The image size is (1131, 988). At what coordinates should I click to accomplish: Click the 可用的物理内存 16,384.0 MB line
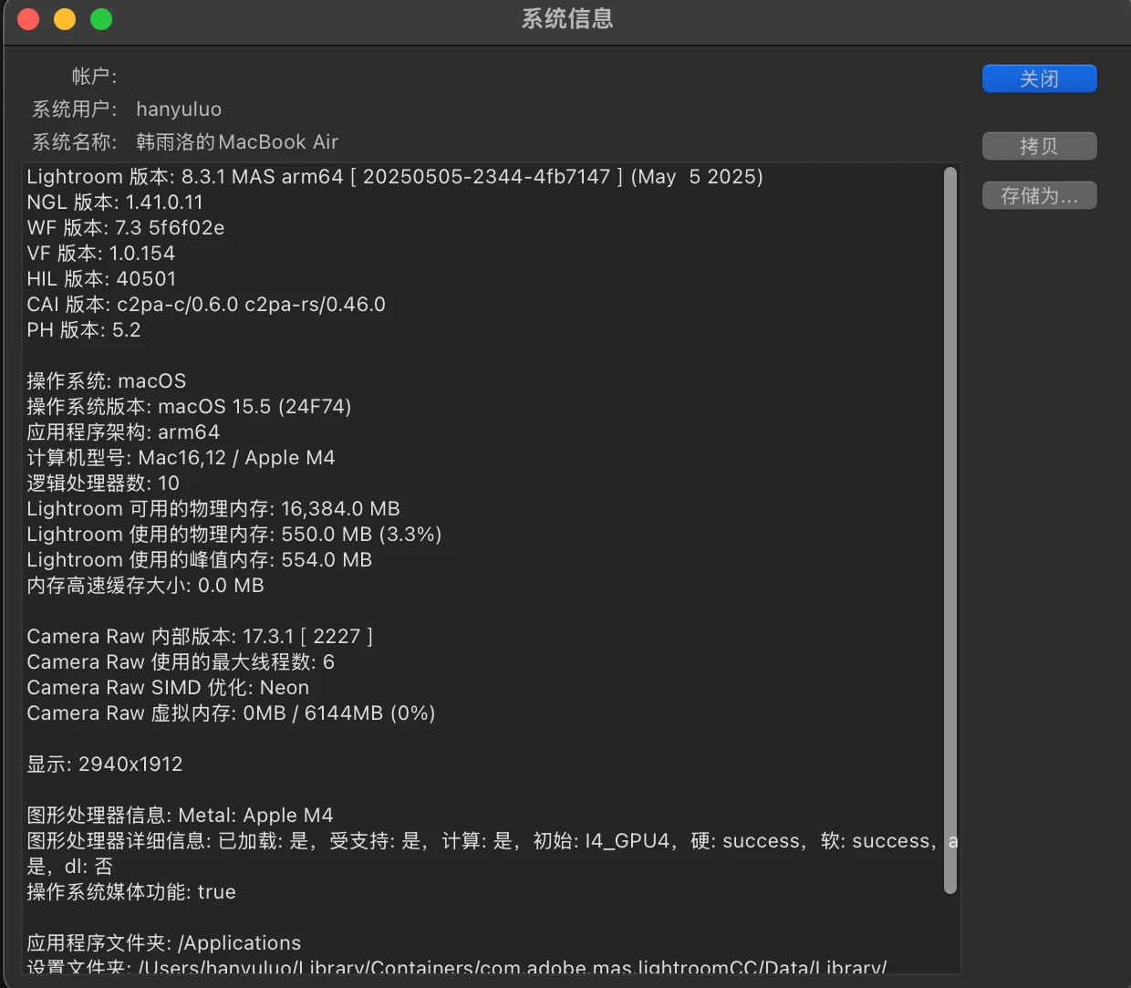tap(213, 509)
